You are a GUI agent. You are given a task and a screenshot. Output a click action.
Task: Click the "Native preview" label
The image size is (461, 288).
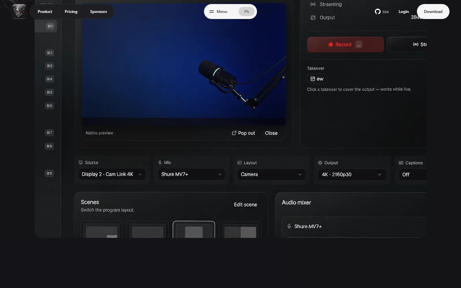[99, 133]
